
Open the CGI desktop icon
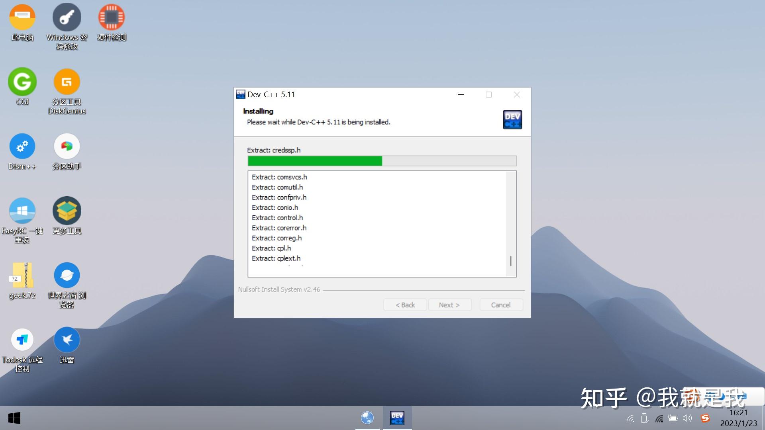[x=22, y=82]
